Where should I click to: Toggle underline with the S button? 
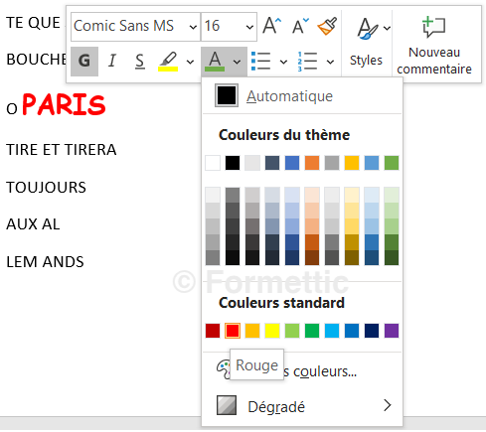pyautogui.click(x=140, y=62)
